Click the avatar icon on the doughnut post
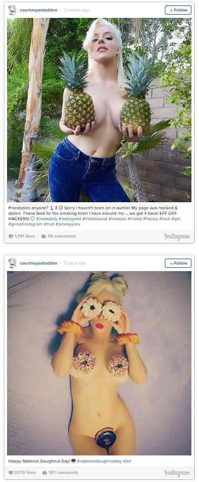The height and width of the screenshot is (482, 199). 12,263
